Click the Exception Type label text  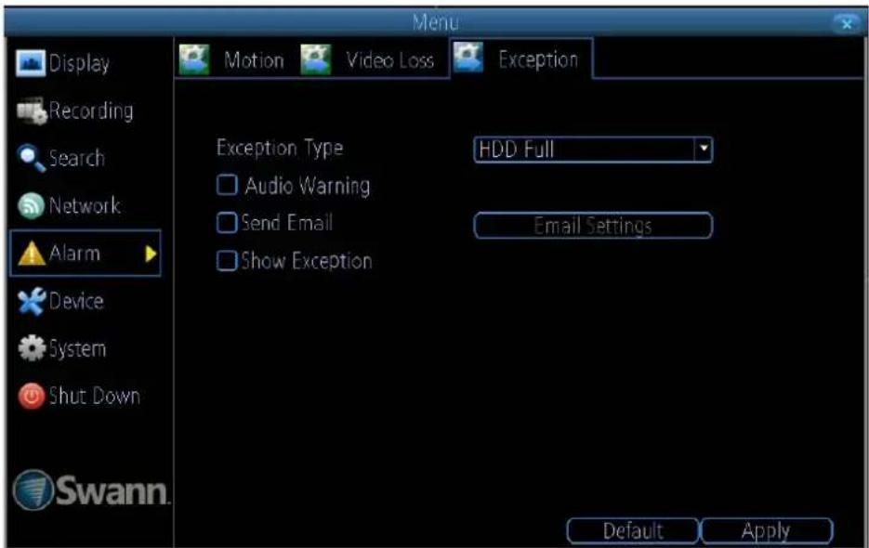point(280,148)
